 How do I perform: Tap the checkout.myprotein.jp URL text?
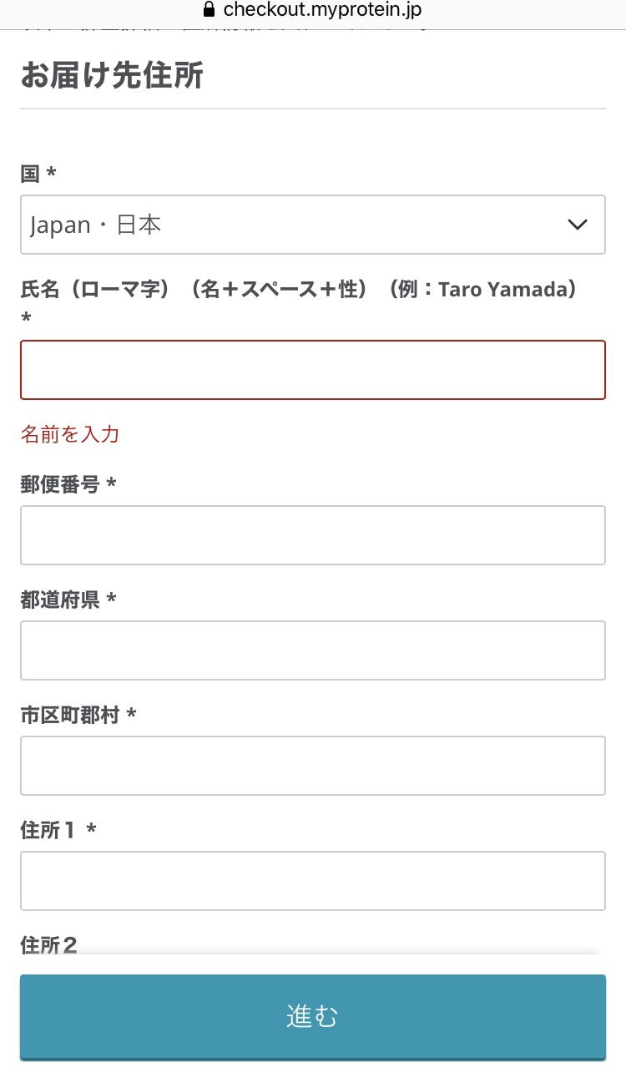(x=322, y=10)
